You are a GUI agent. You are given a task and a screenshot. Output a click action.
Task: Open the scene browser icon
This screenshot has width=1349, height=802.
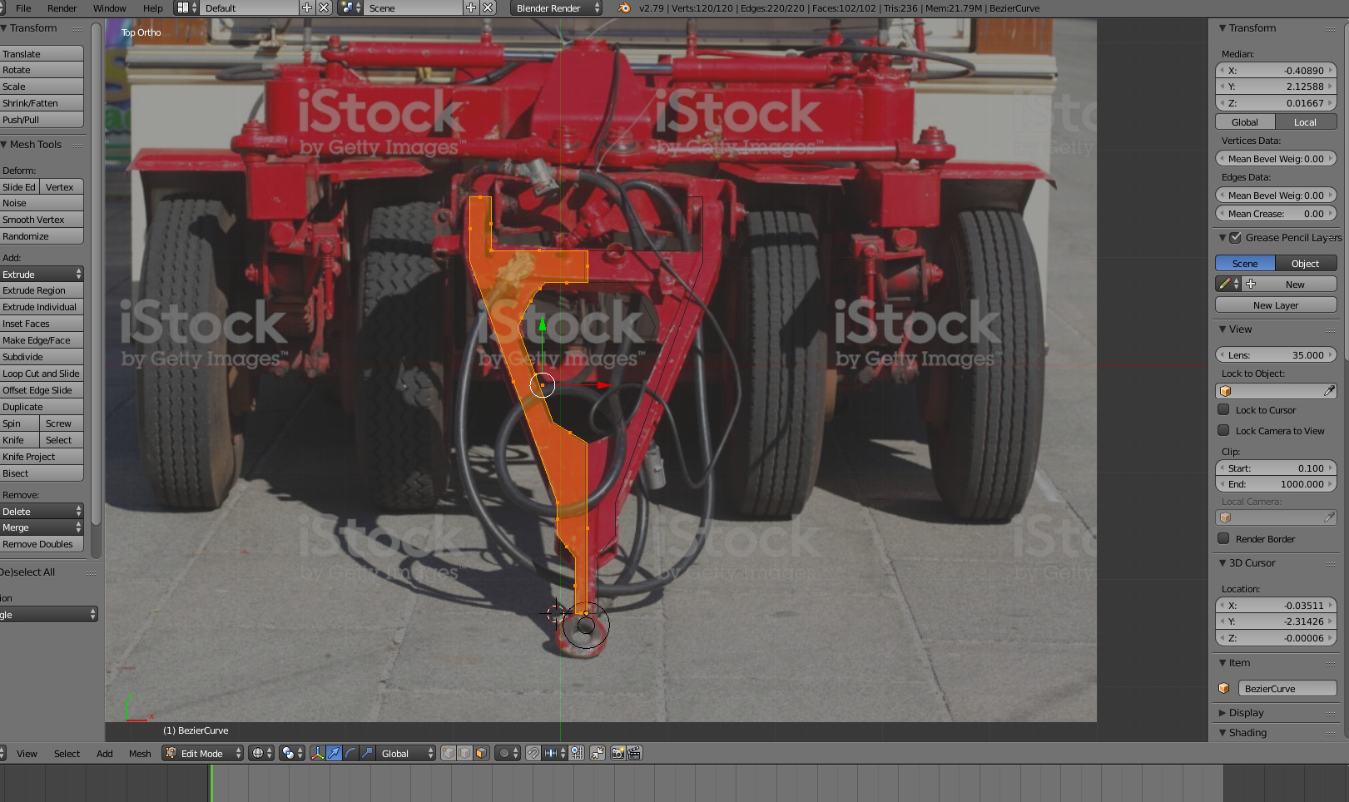click(350, 7)
